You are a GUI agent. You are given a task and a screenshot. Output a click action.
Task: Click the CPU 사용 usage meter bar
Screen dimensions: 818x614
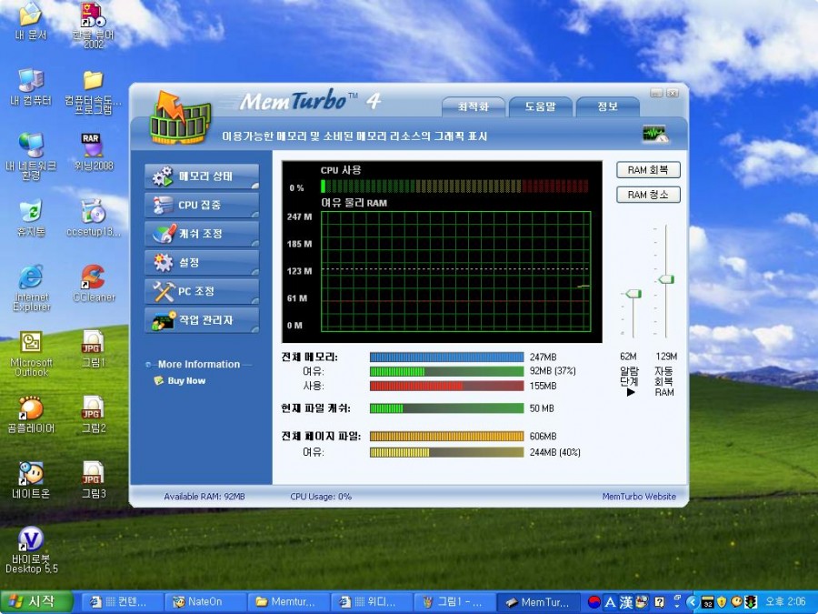click(x=455, y=186)
